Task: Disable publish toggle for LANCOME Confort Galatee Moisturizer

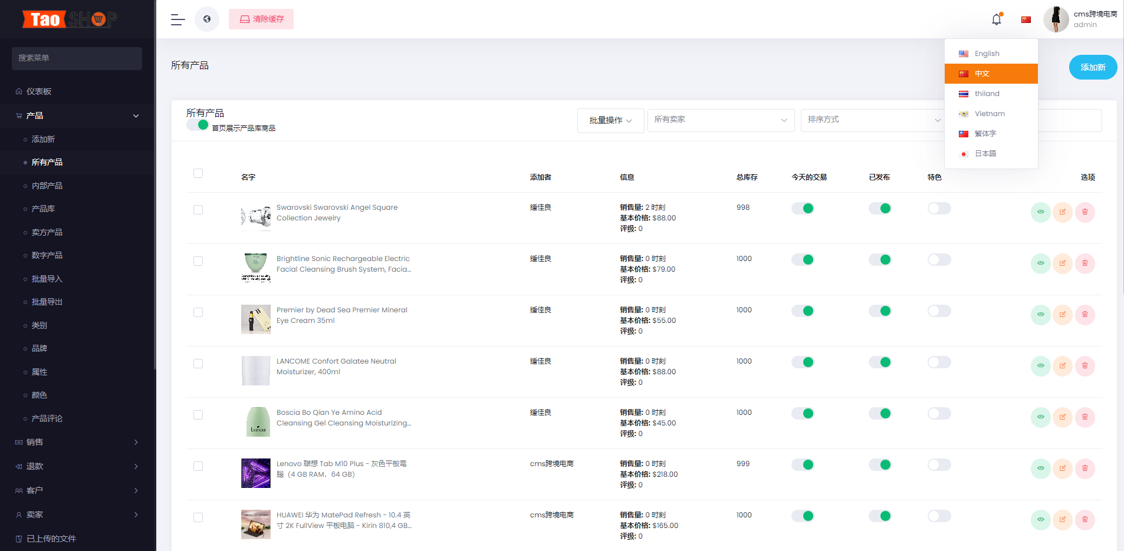Action: (x=881, y=362)
